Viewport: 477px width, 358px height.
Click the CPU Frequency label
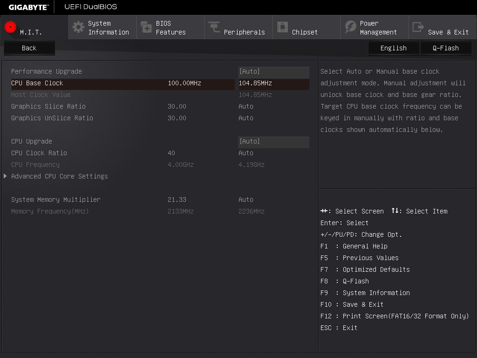(35, 165)
